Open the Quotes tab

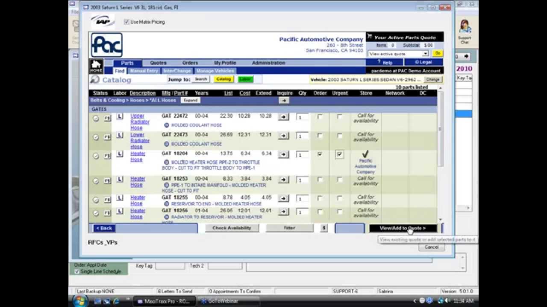click(158, 63)
